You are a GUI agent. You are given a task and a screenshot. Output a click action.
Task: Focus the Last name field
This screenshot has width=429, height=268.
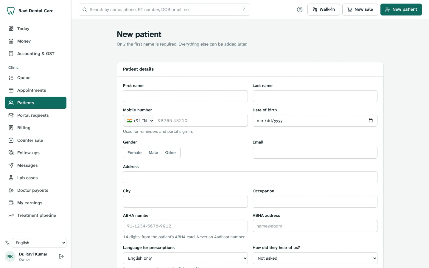point(315,96)
